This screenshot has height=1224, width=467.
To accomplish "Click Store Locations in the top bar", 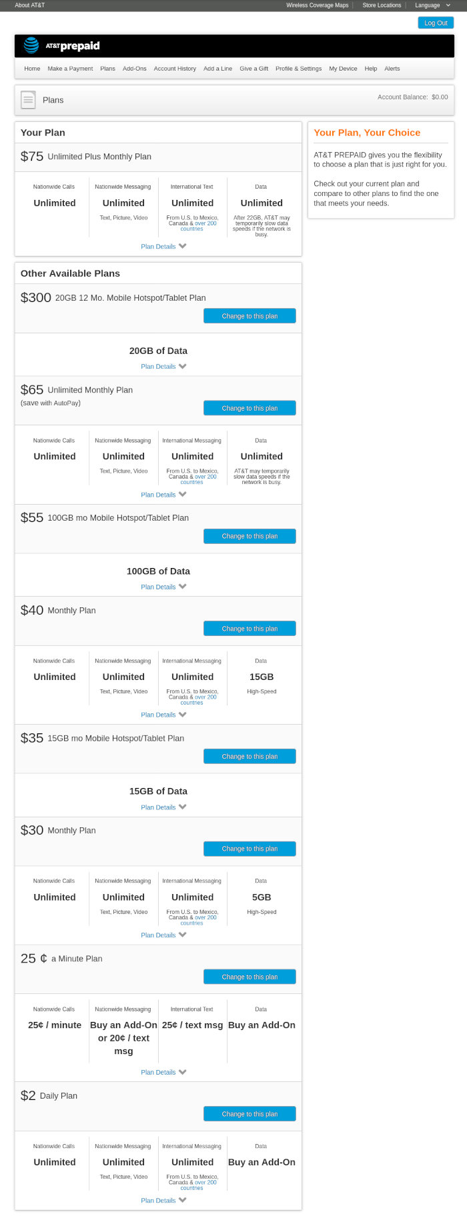I will (381, 5).
